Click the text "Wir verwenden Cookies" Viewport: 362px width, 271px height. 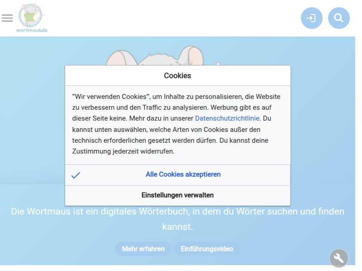point(110,97)
